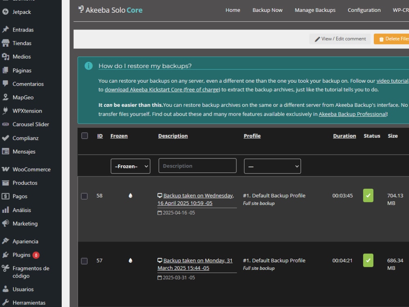Click the Complianz checkmark icon

(x=5, y=138)
